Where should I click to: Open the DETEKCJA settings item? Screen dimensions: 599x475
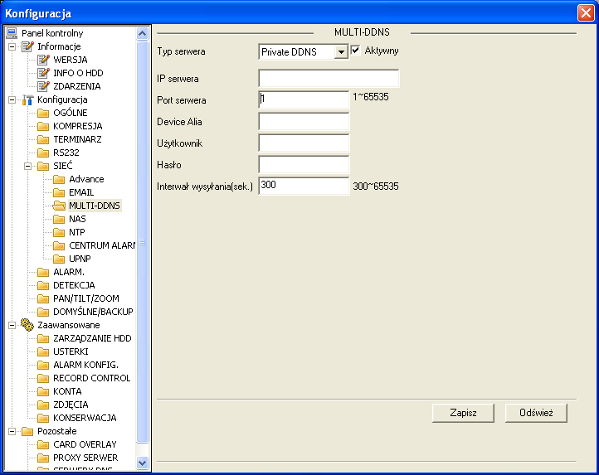click(74, 285)
